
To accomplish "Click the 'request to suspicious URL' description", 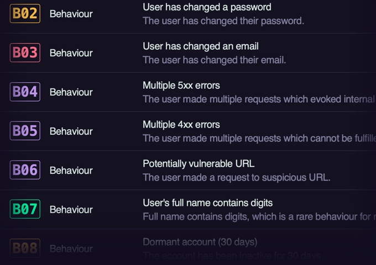I will tap(236, 177).
